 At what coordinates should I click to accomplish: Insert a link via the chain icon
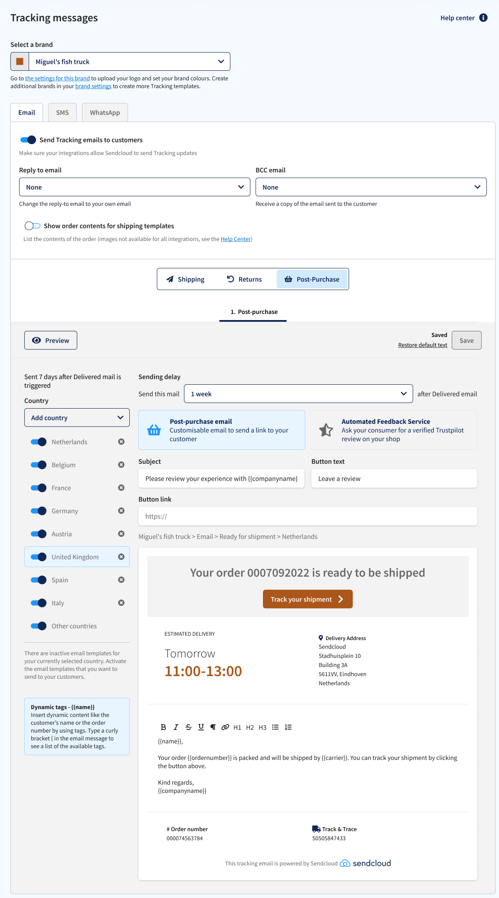pyautogui.click(x=225, y=727)
